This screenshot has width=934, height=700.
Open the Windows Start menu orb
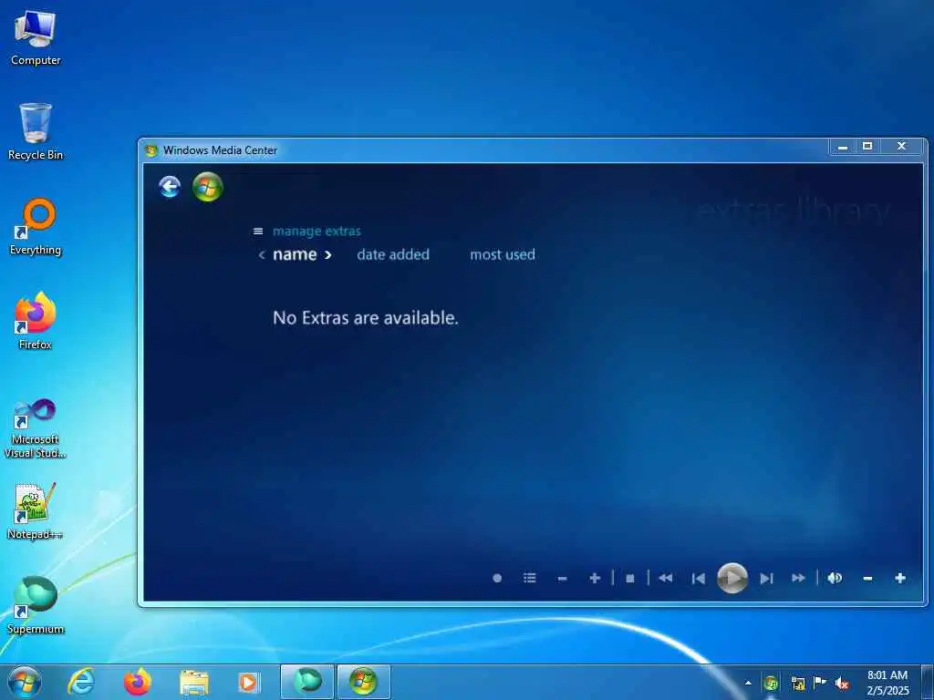click(x=25, y=682)
